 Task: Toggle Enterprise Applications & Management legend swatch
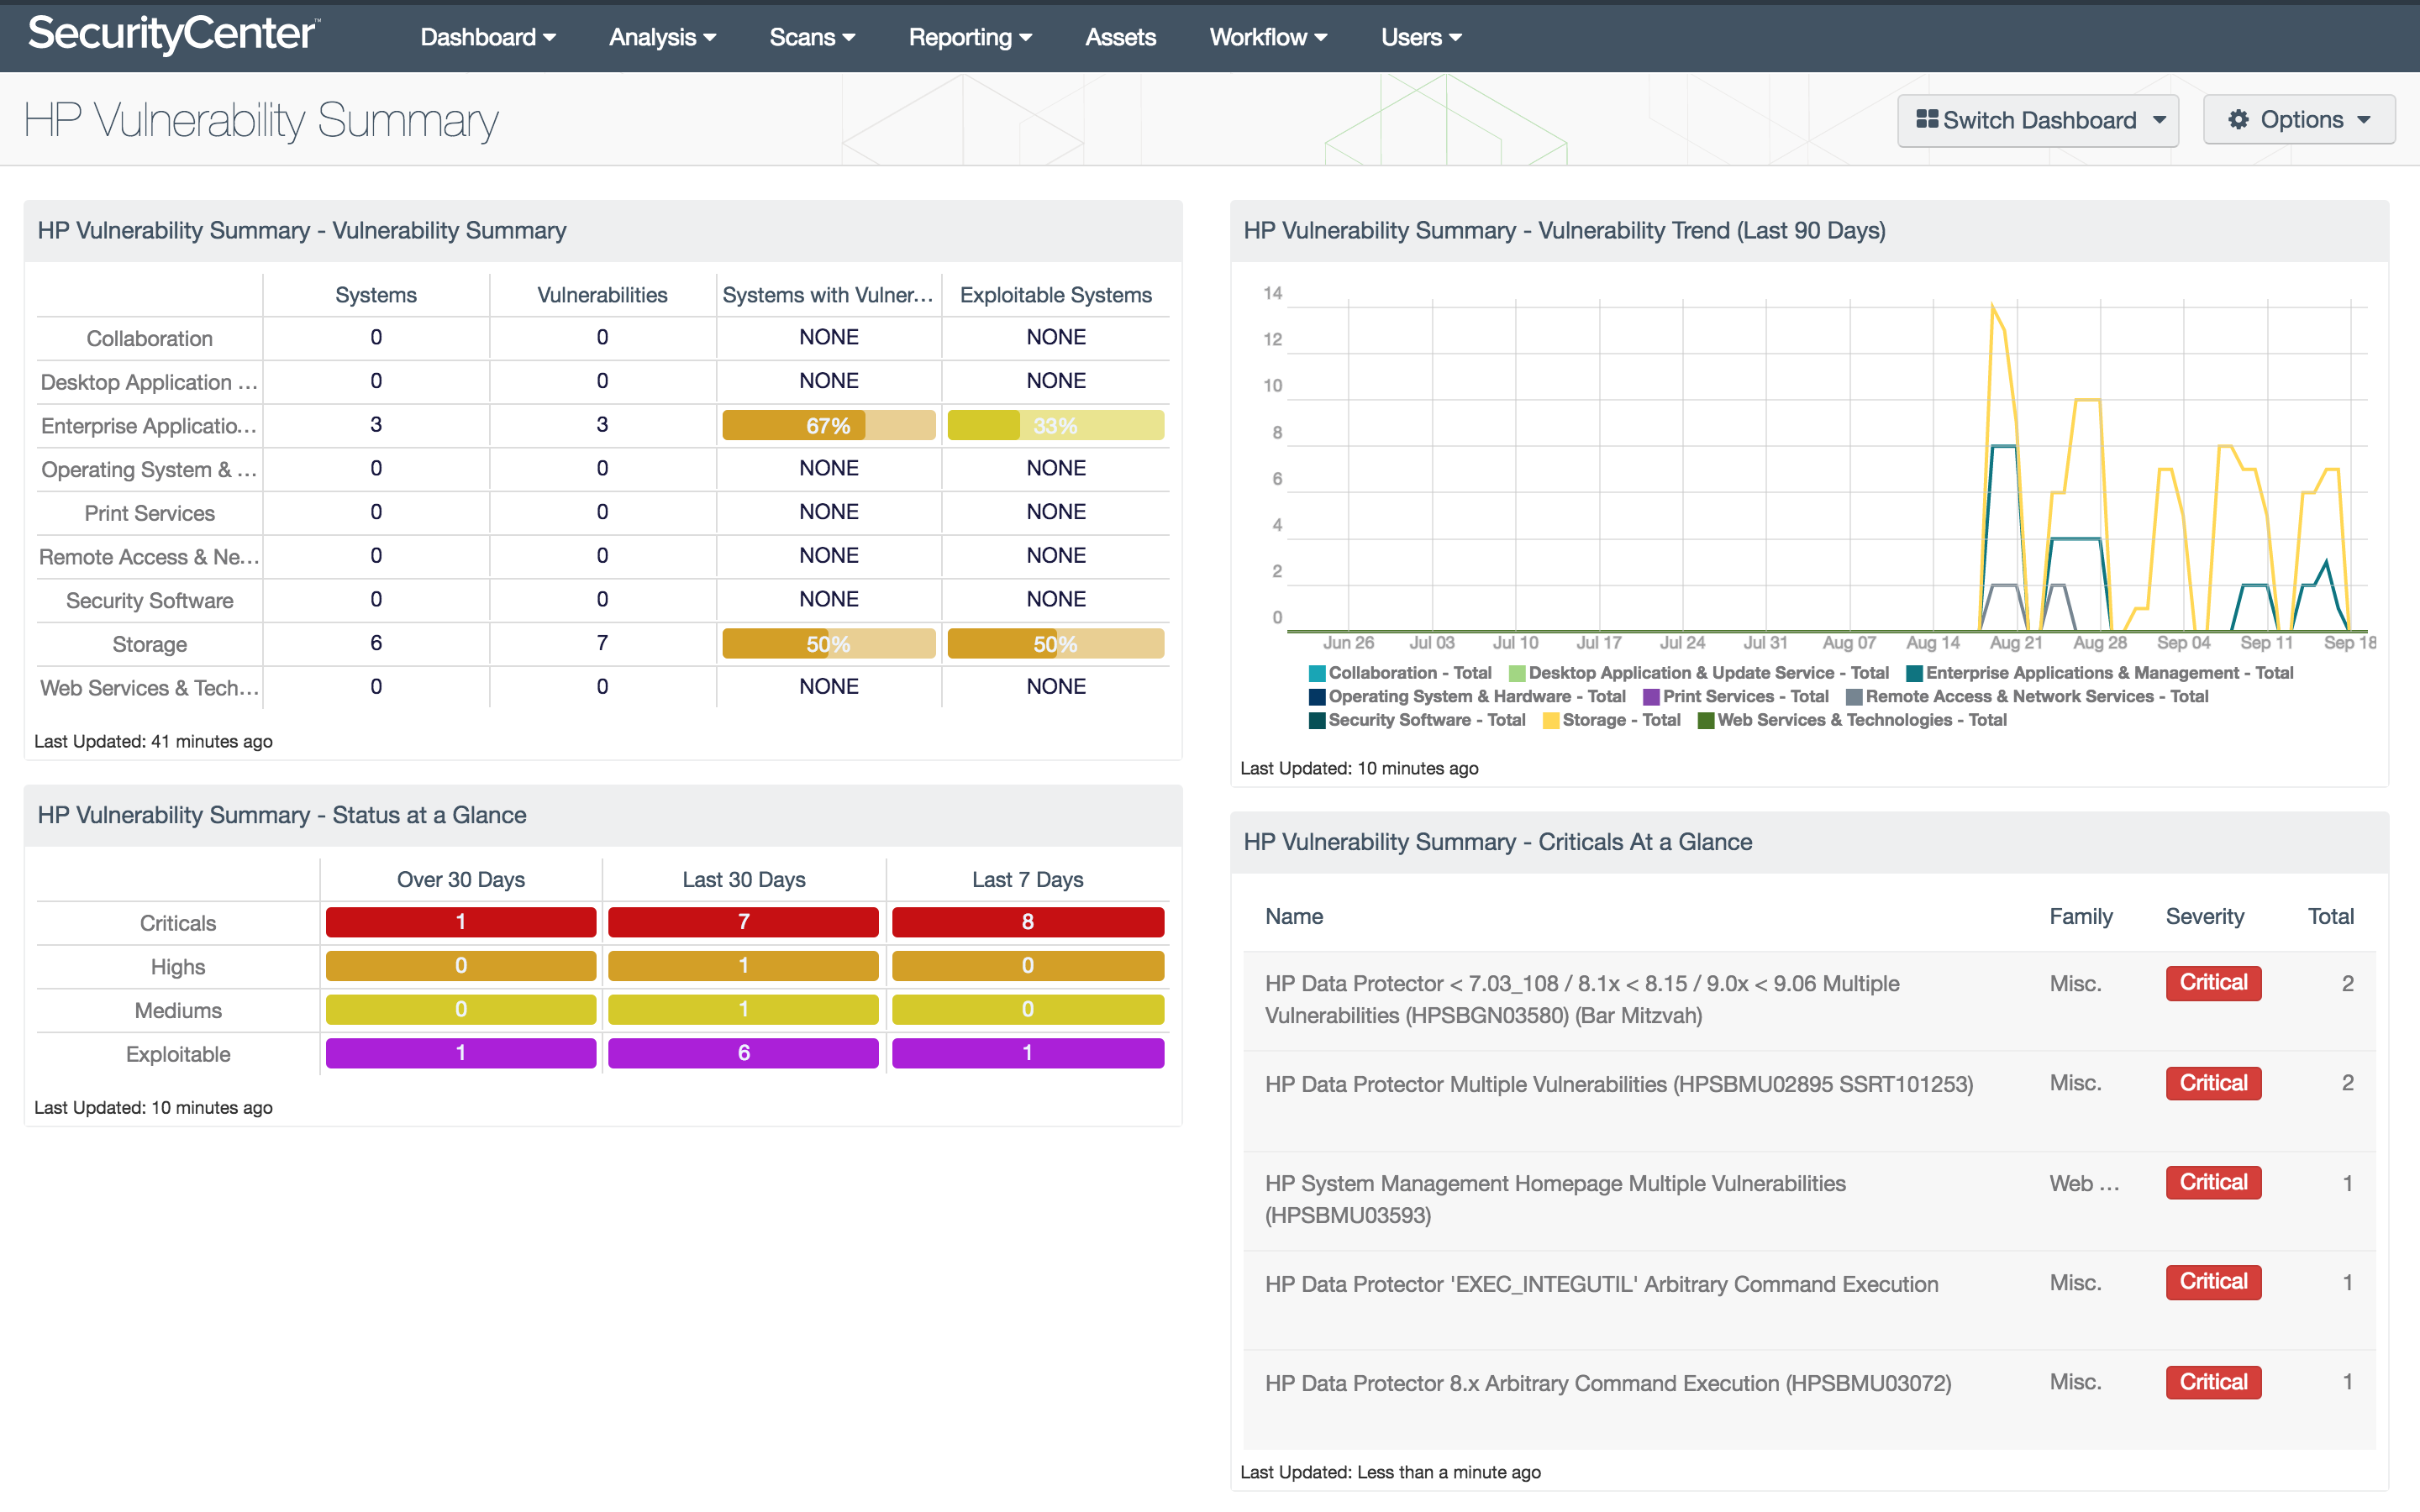(1914, 674)
